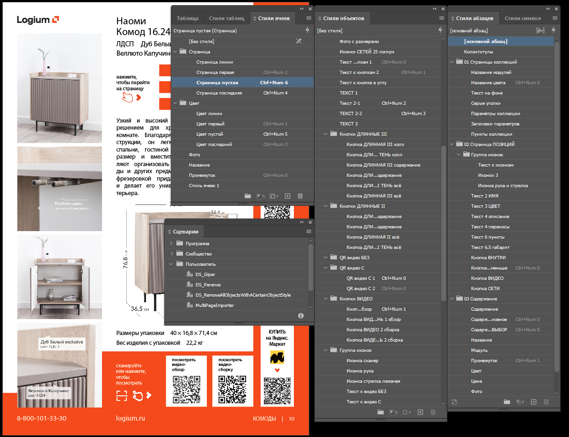Create new style group folder in Стили объектов
This screenshot has width=569, height=437.
380,412
